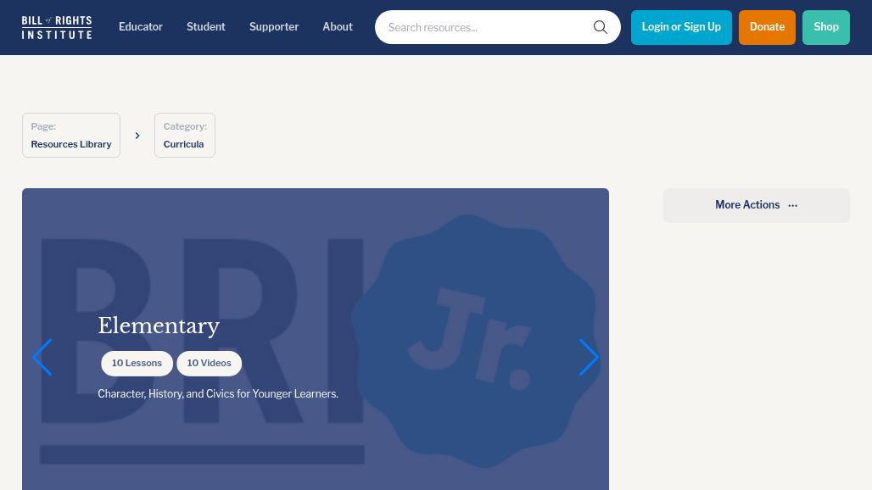The image size is (872, 490).
Task: Click the ellipsis icon on More Actions
Action: (792, 204)
